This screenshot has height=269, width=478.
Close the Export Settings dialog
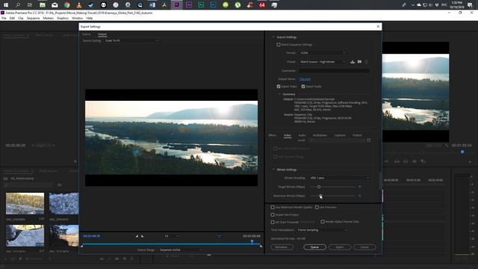tap(378, 27)
